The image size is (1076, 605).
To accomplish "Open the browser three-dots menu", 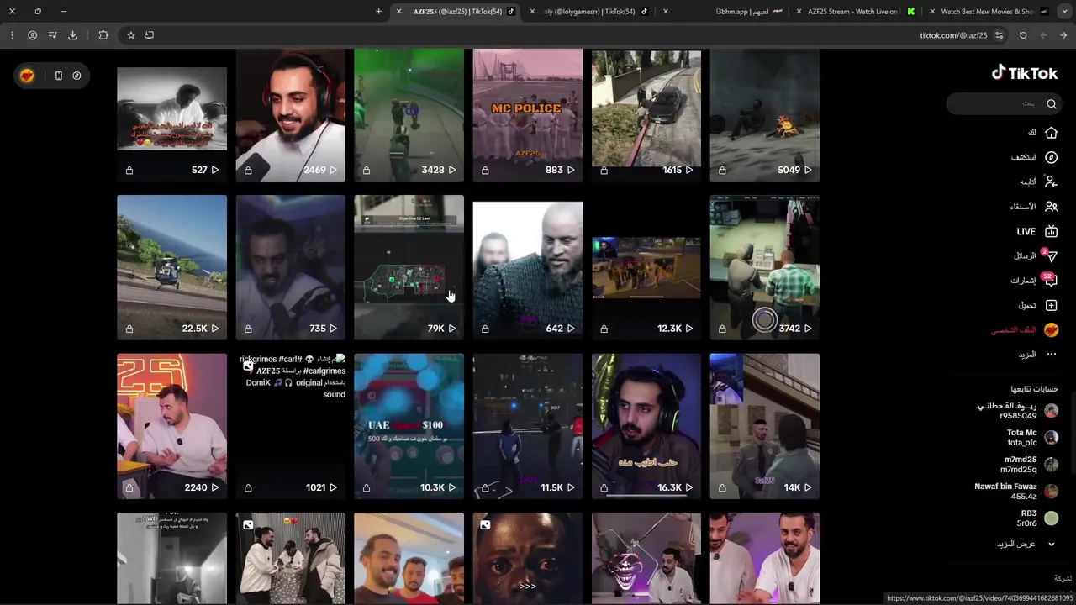I will click(12, 35).
